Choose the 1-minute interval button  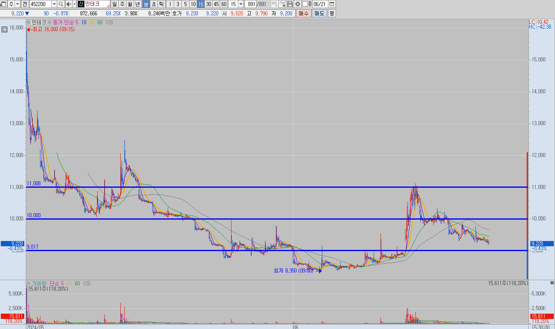(x=170, y=4)
